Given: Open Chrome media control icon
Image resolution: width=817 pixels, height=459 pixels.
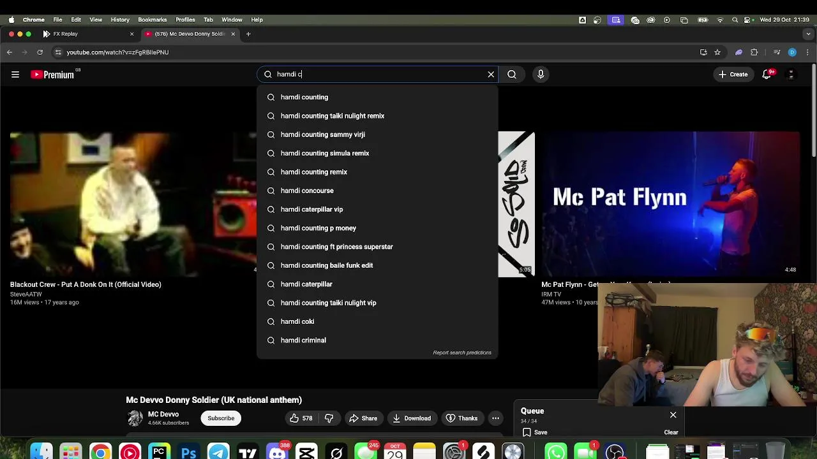Looking at the screenshot, I should point(777,52).
